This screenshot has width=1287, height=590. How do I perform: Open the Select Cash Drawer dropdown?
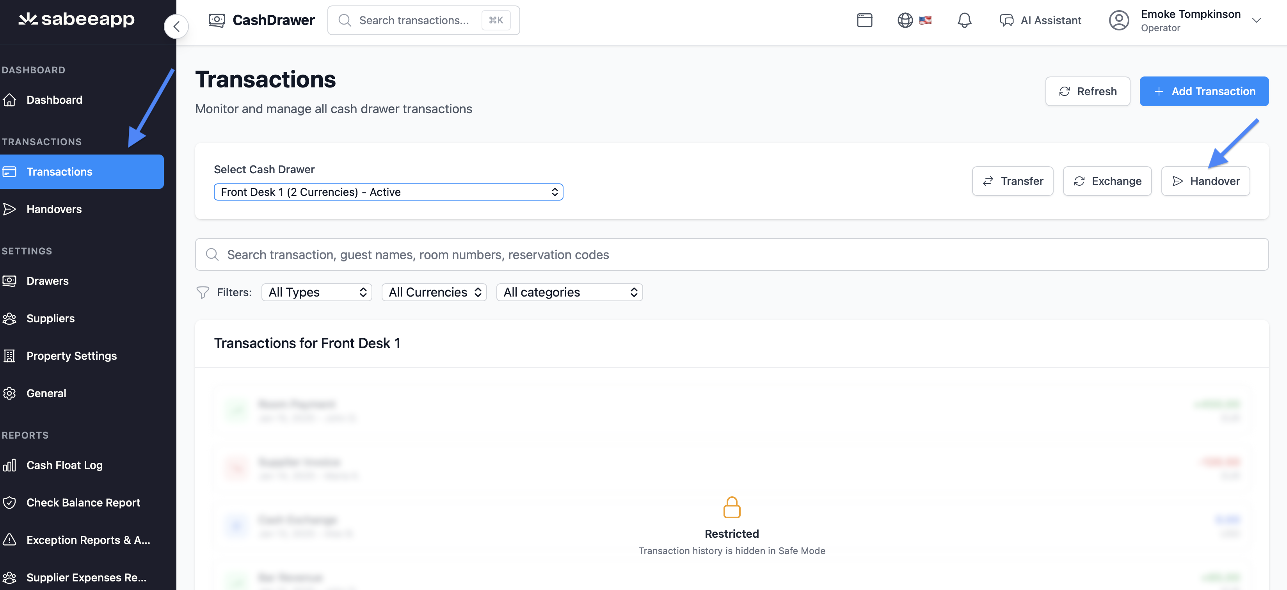pos(388,192)
